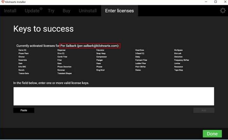The image size is (228, 140).
Task: Click the 'Keys to success' heading
Action: tap(43, 29)
